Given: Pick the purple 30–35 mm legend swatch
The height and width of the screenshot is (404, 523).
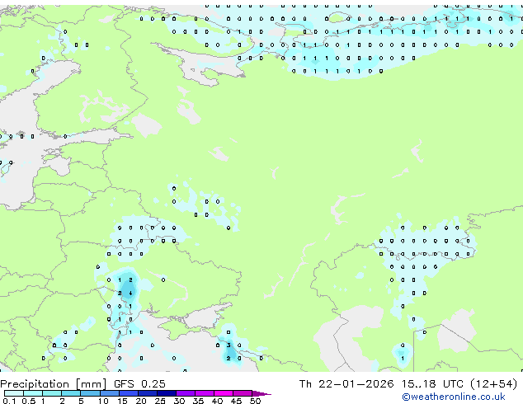Looking at the screenshot, I should tap(186, 393).
